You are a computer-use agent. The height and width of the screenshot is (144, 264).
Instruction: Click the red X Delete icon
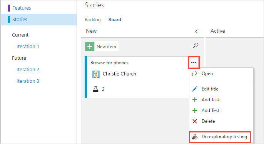[195, 121]
